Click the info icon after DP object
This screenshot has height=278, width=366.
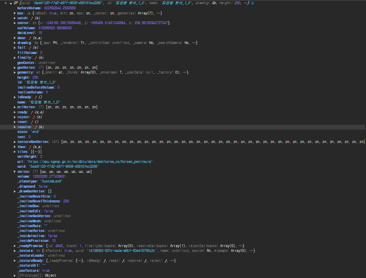point(252,3)
